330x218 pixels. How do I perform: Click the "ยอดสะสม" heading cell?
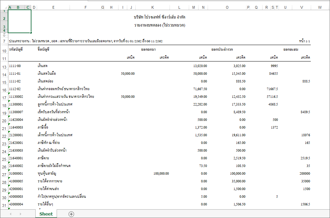(x=291, y=50)
